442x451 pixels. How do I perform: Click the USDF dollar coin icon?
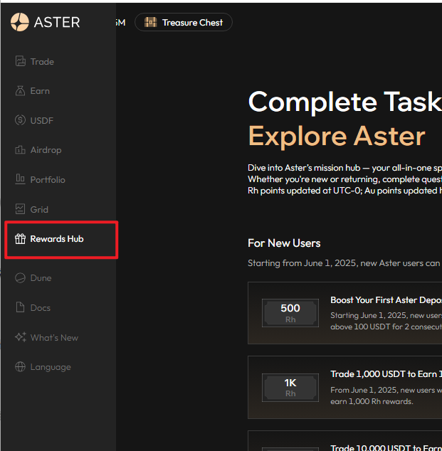(x=20, y=120)
